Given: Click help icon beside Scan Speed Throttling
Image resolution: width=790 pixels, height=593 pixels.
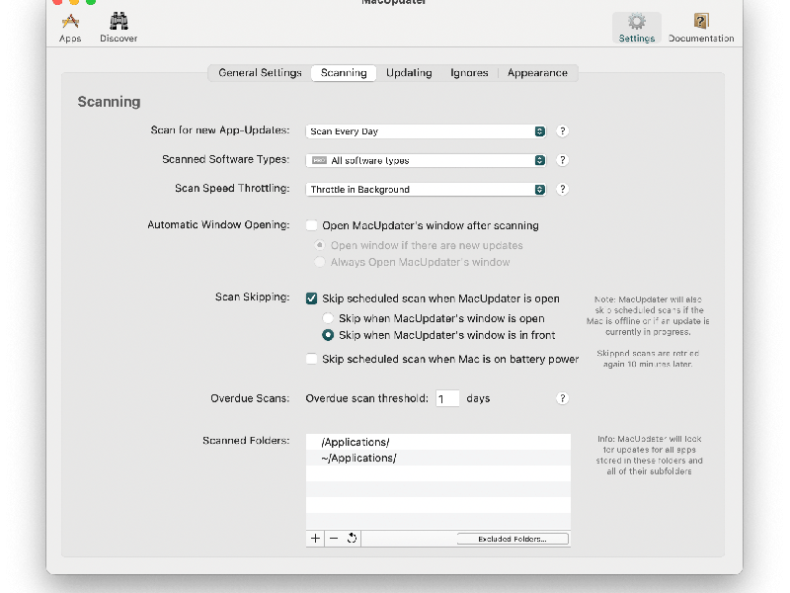Looking at the screenshot, I should tap(562, 189).
